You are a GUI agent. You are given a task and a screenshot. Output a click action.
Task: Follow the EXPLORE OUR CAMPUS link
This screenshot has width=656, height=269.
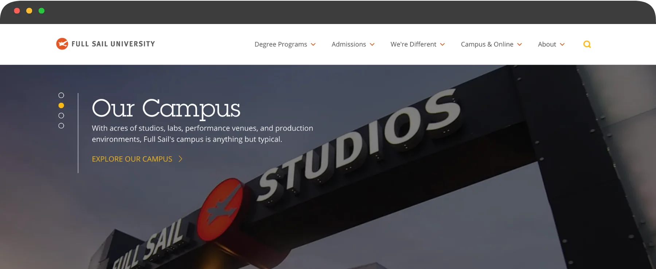(x=132, y=159)
